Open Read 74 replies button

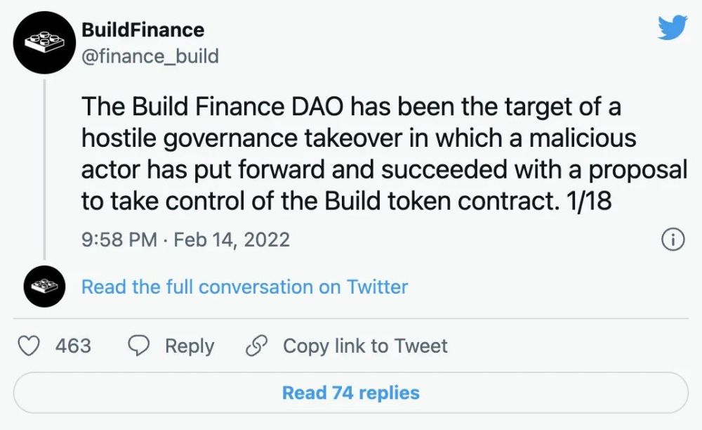(350, 393)
